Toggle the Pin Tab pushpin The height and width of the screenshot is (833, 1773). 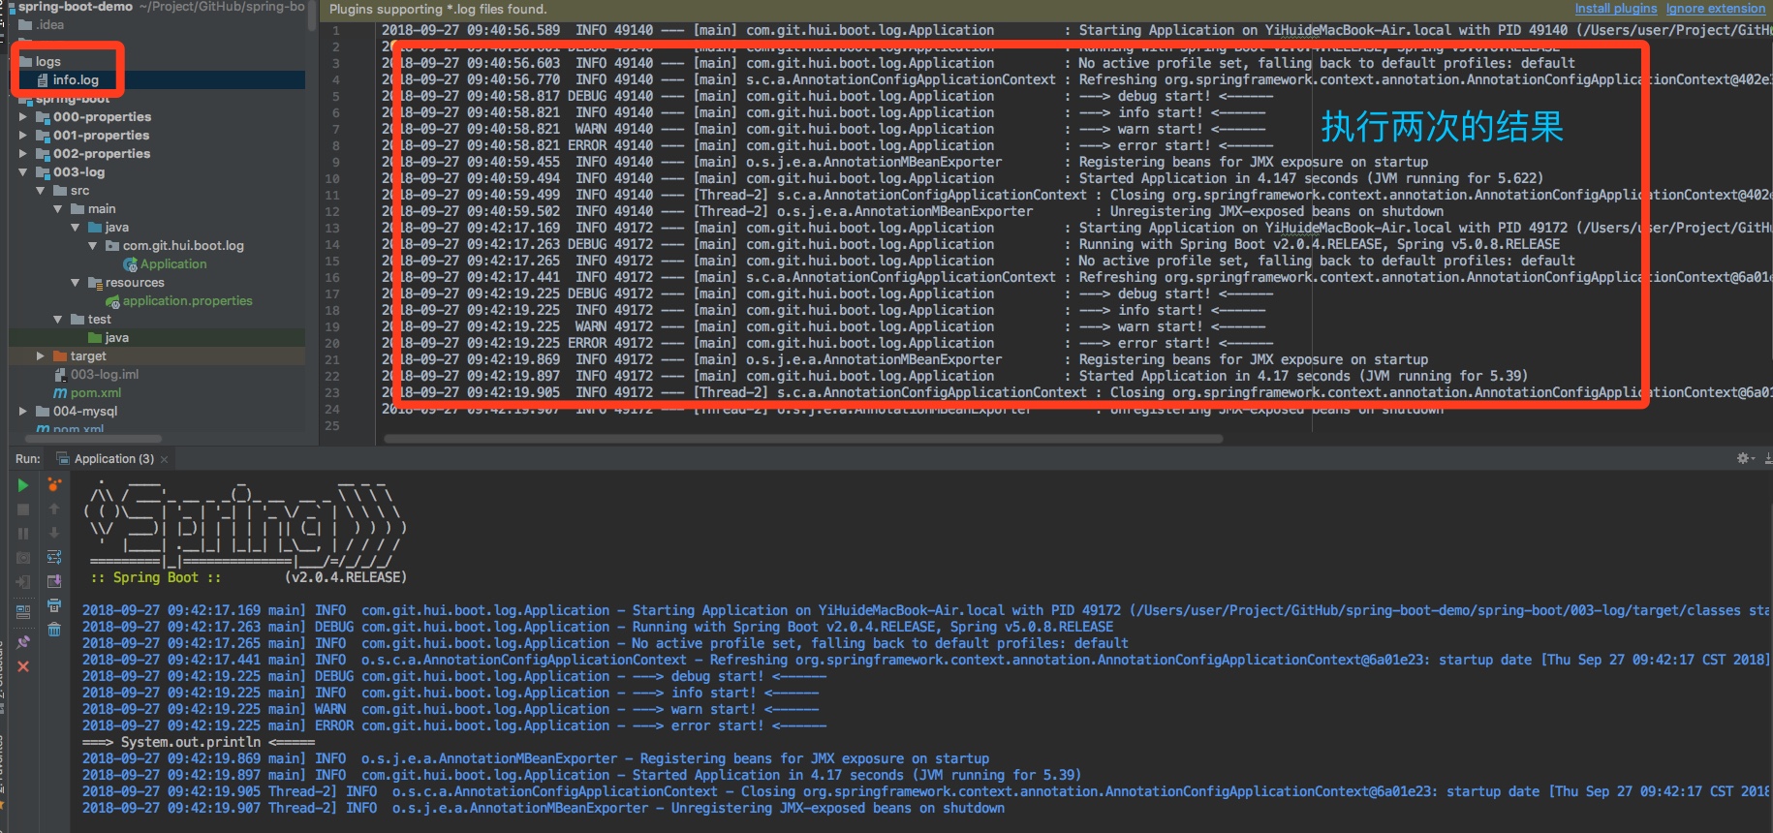point(23,641)
